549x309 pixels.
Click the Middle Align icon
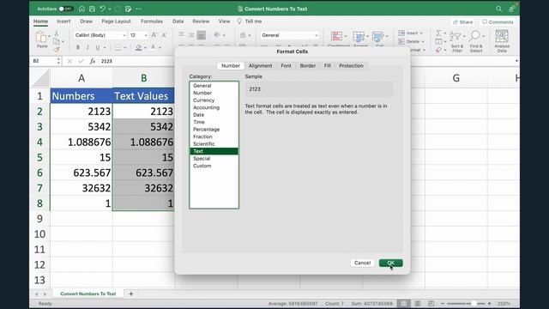pos(191,34)
